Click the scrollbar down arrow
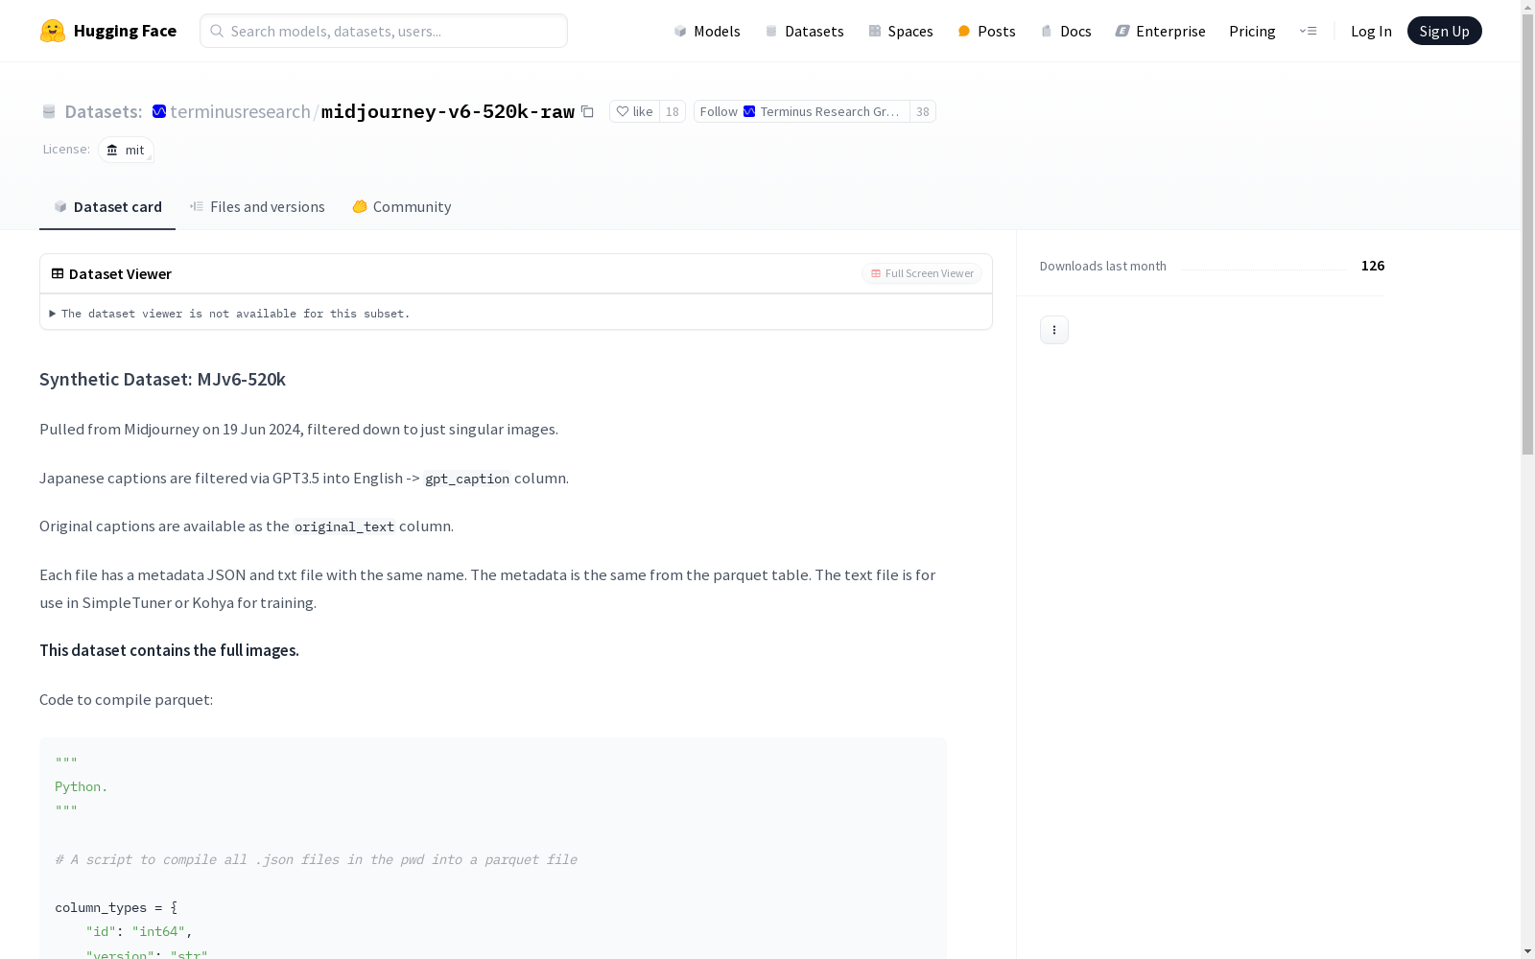Viewport: 1535px width, 959px height. pyautogui.click(x=1527, y=951)
